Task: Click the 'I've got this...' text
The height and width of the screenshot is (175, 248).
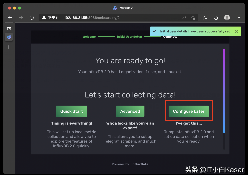Action: [x=189, y=123]
